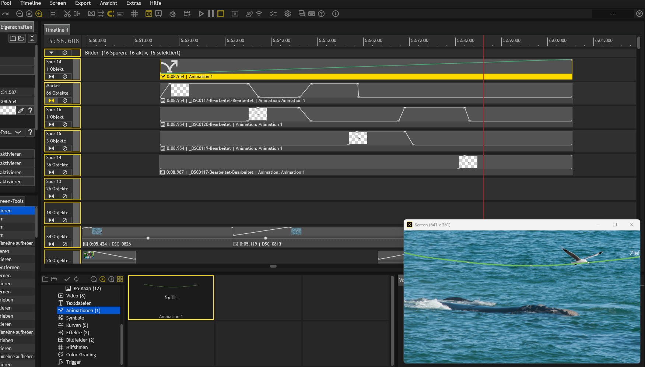This screenshot has height=367, width=645.
Task: Click the yellow zoom-in plus icon in toolbar
Action: coord(39,14)
